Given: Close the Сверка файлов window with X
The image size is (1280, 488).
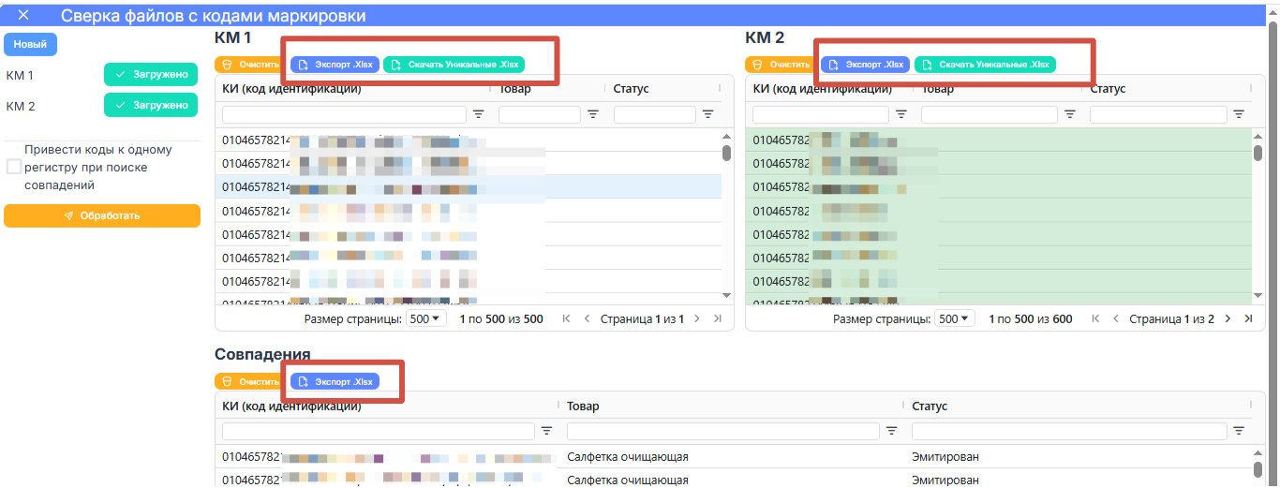Looking at the screenshot, I should click(23, 16).
